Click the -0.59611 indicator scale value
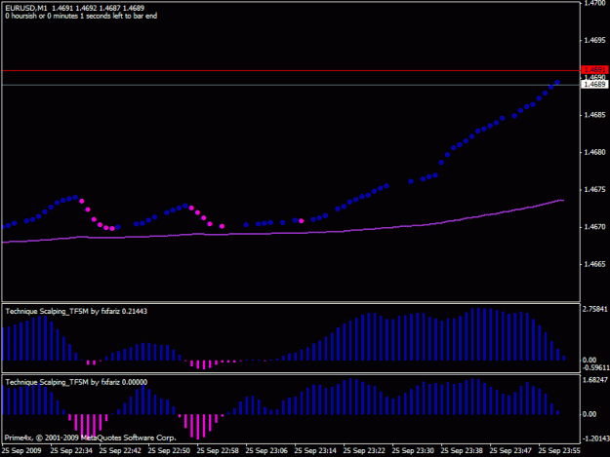Image resolution: width=610 pixels, height=457 pixels. point(595,367)
